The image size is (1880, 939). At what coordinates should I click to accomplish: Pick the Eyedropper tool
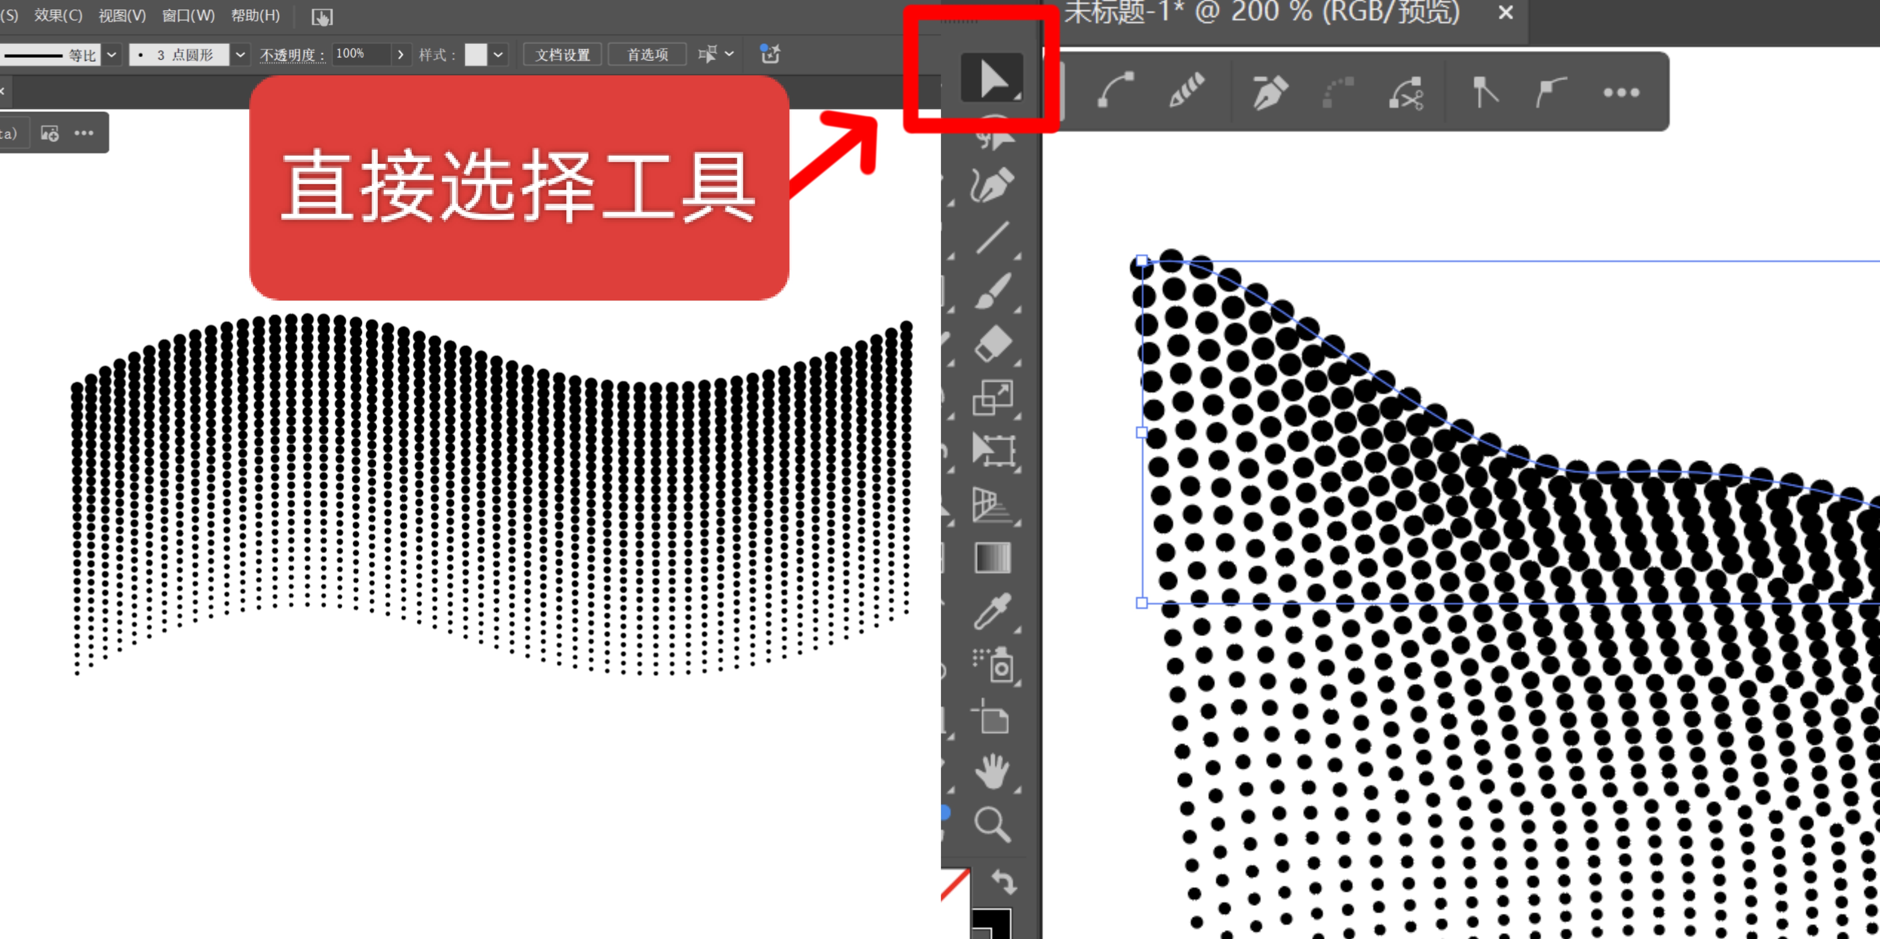[993, 611]
